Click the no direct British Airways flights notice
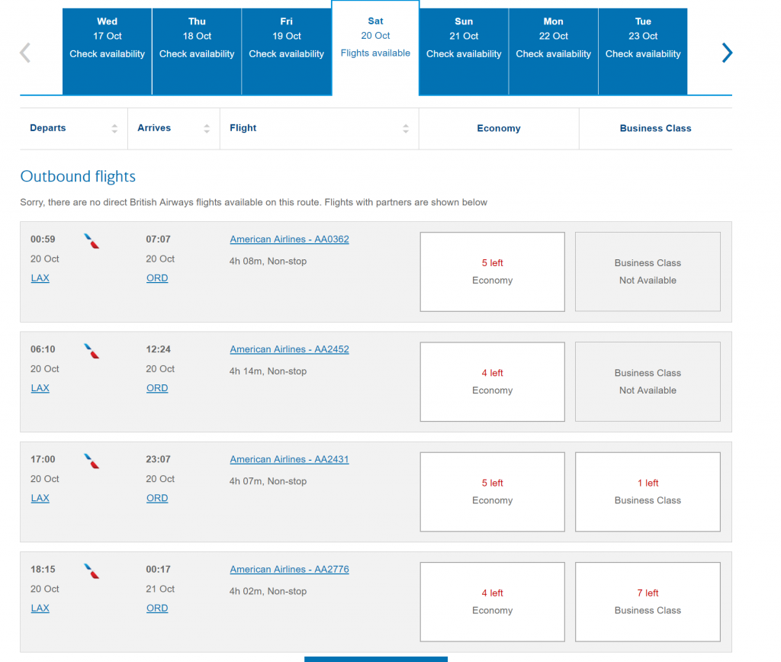Viewport: 781px width, 662px height. pos(253,202)
